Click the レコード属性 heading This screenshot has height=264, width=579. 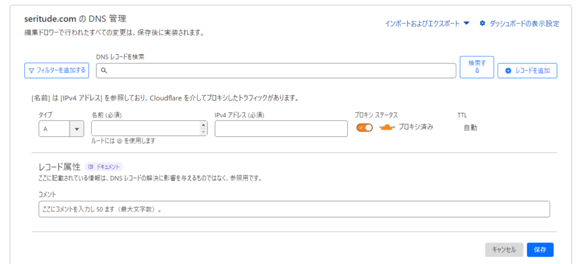59,167
